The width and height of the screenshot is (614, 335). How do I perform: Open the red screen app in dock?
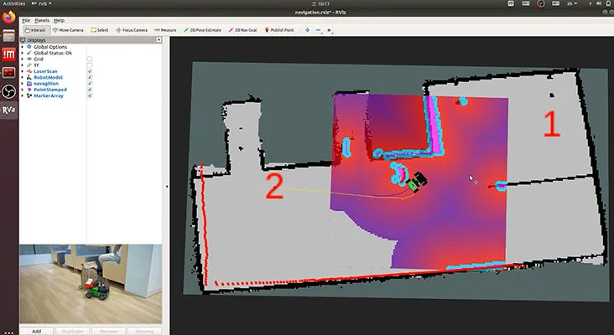[8, 73]
